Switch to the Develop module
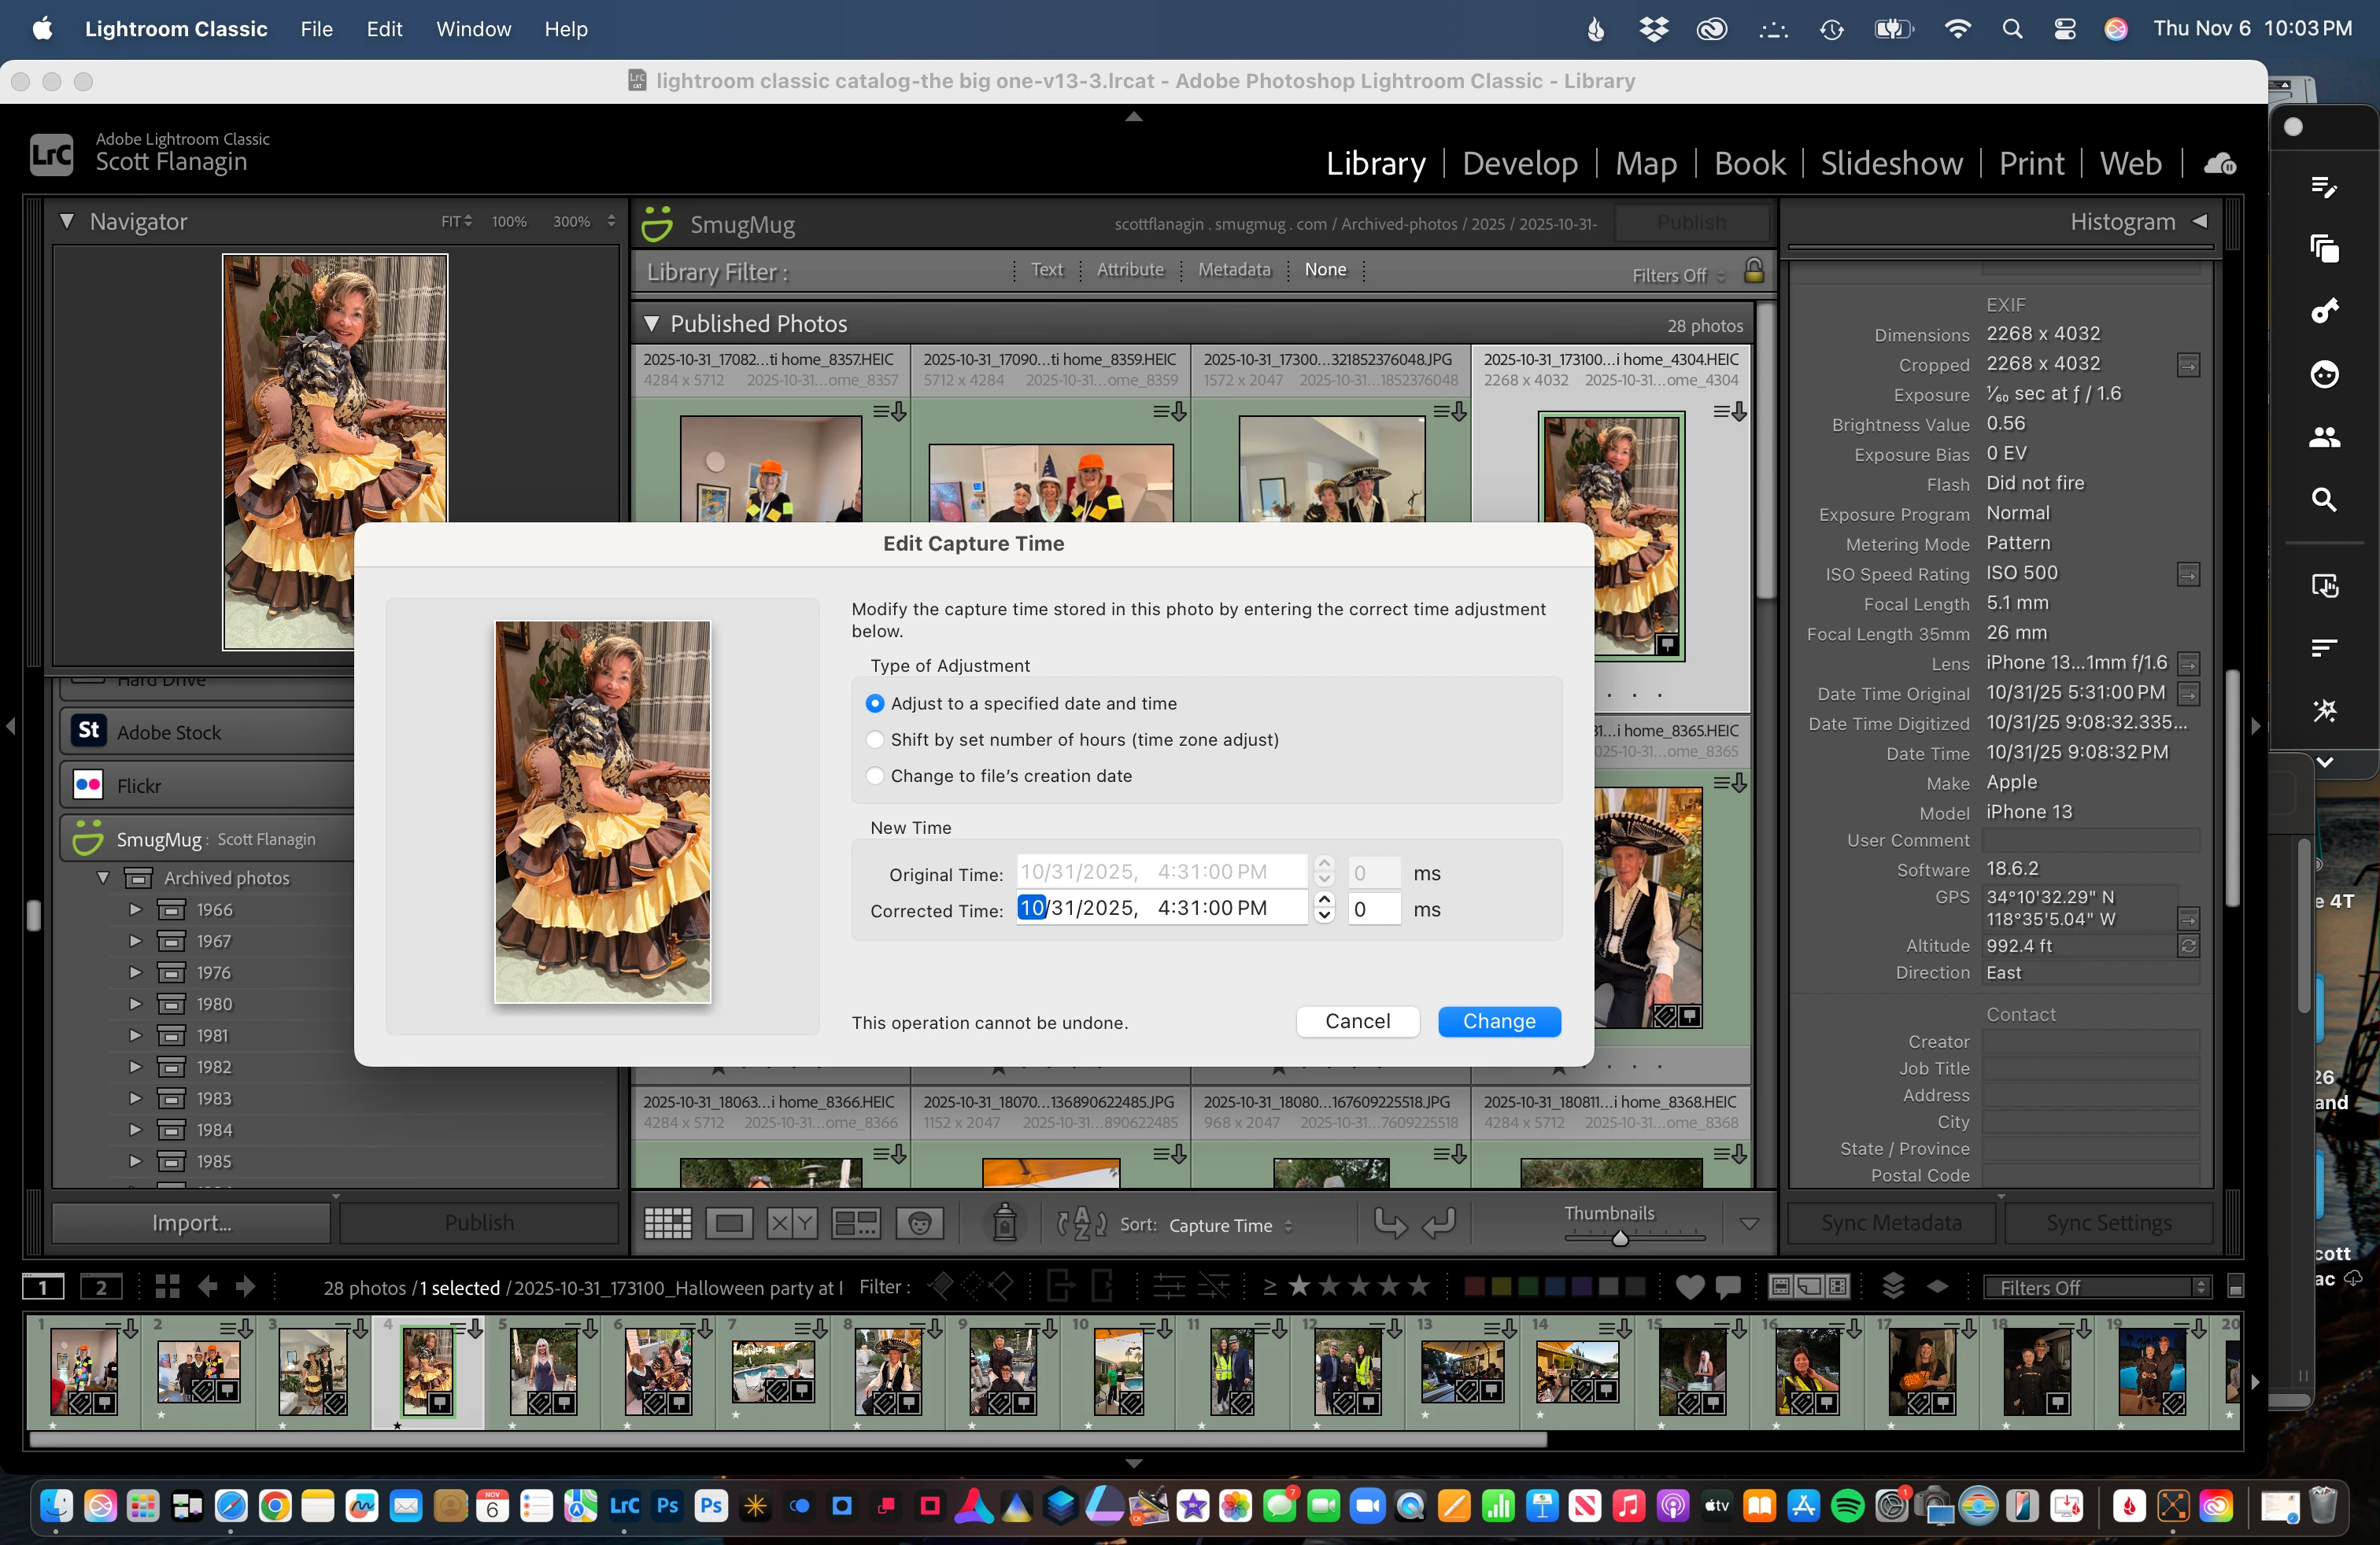 click(x=1519, y=164)
